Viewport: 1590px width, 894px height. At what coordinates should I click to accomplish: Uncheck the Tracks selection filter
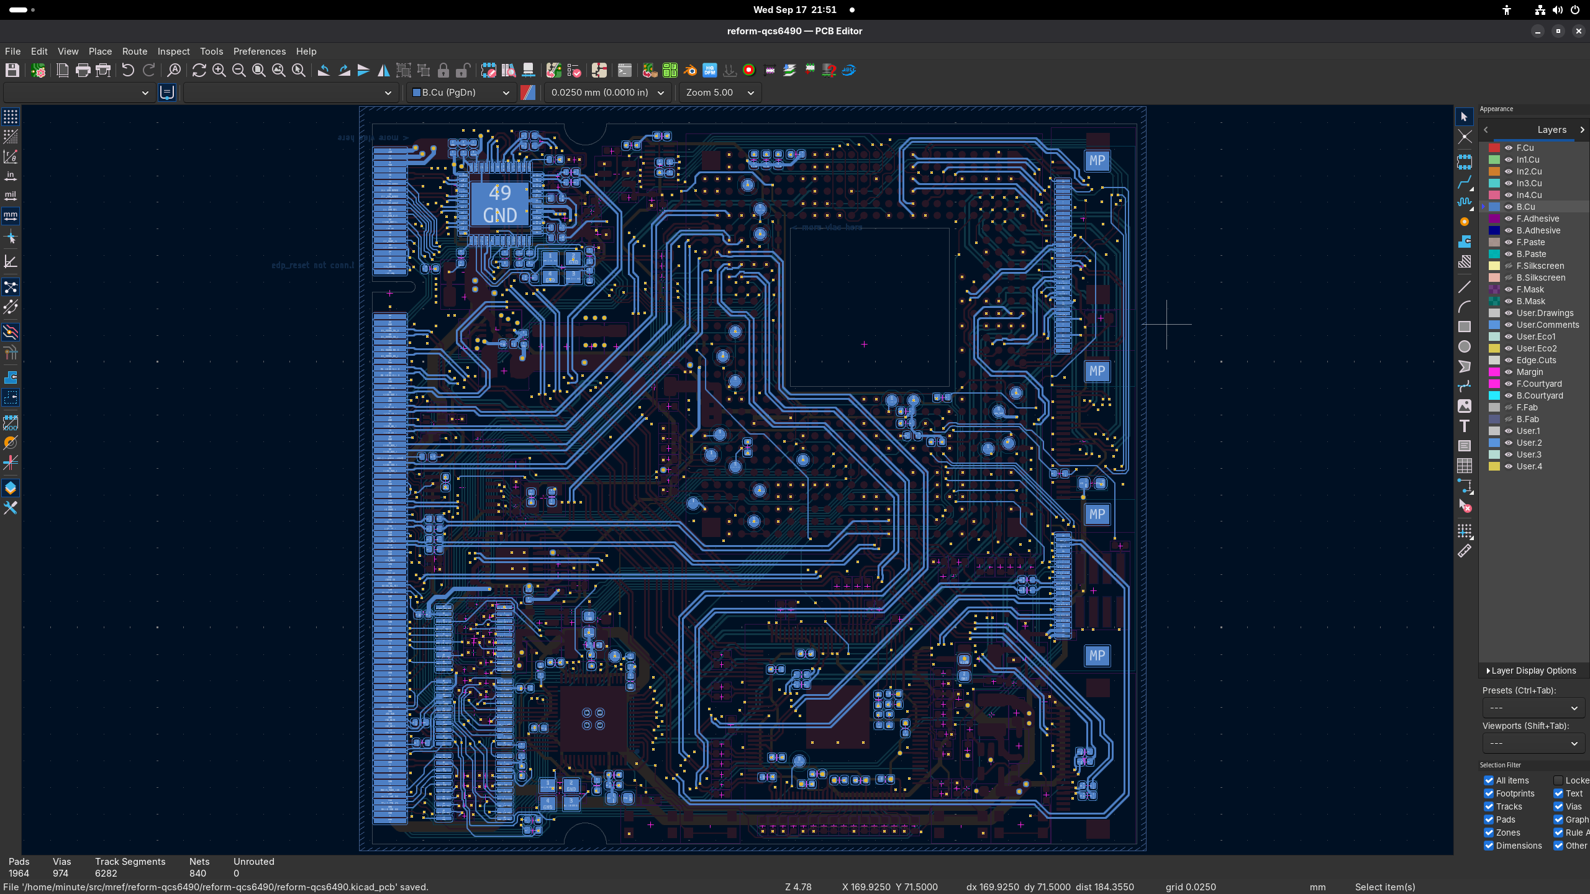(1489, 806)
